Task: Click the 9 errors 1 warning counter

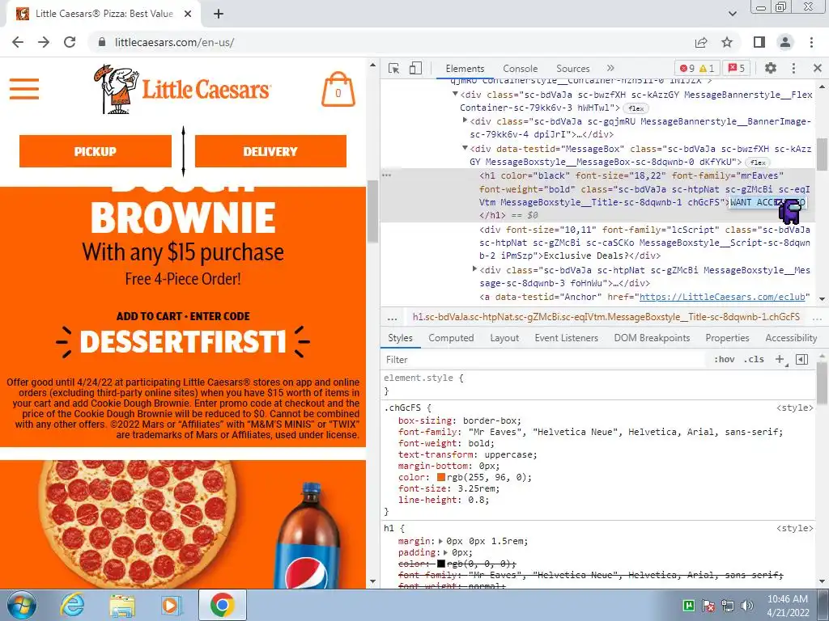Action: 697,68
